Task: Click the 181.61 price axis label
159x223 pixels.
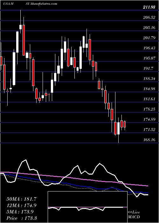Action: 149,99
